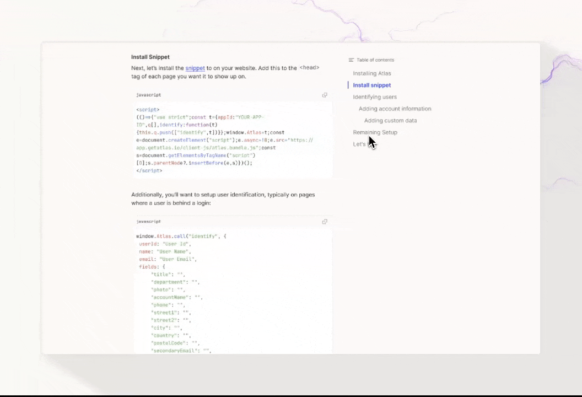Click the Install Snippet heading
Viewport: 582px width, 397px height.
click(x=150, y=57)
